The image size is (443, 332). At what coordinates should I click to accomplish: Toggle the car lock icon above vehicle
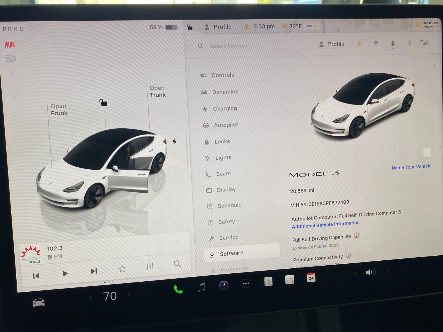point(103,103)
